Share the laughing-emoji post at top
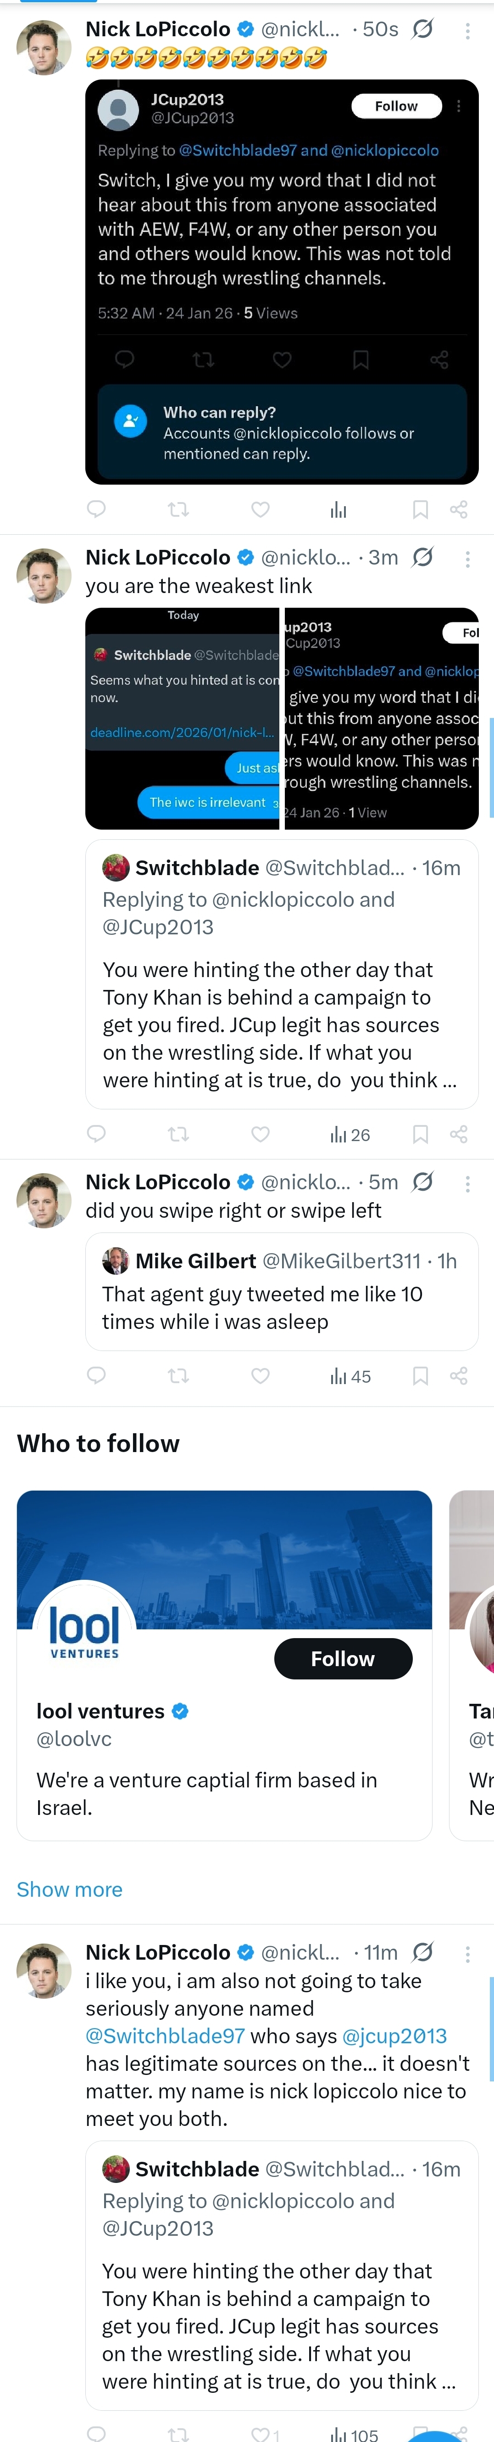494x2442 pixels. coord(459,510)
